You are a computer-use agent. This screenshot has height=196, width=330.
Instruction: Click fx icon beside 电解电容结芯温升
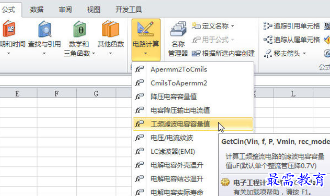point(139,179)
